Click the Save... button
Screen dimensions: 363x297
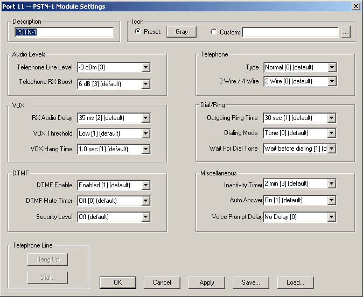click(251, 282)
